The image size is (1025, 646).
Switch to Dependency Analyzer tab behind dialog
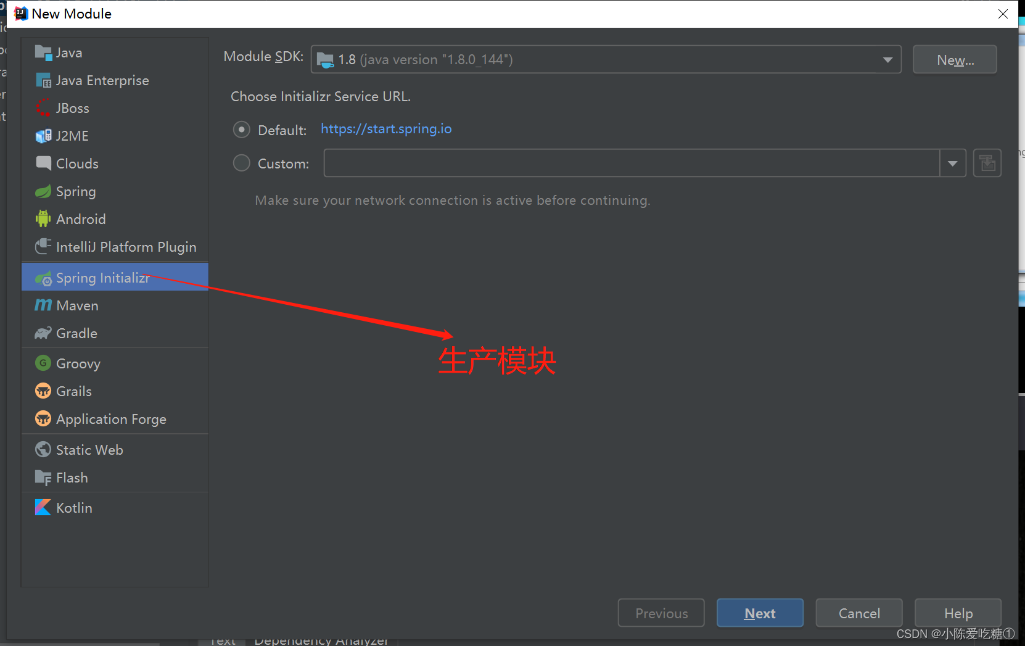(321, 642)
